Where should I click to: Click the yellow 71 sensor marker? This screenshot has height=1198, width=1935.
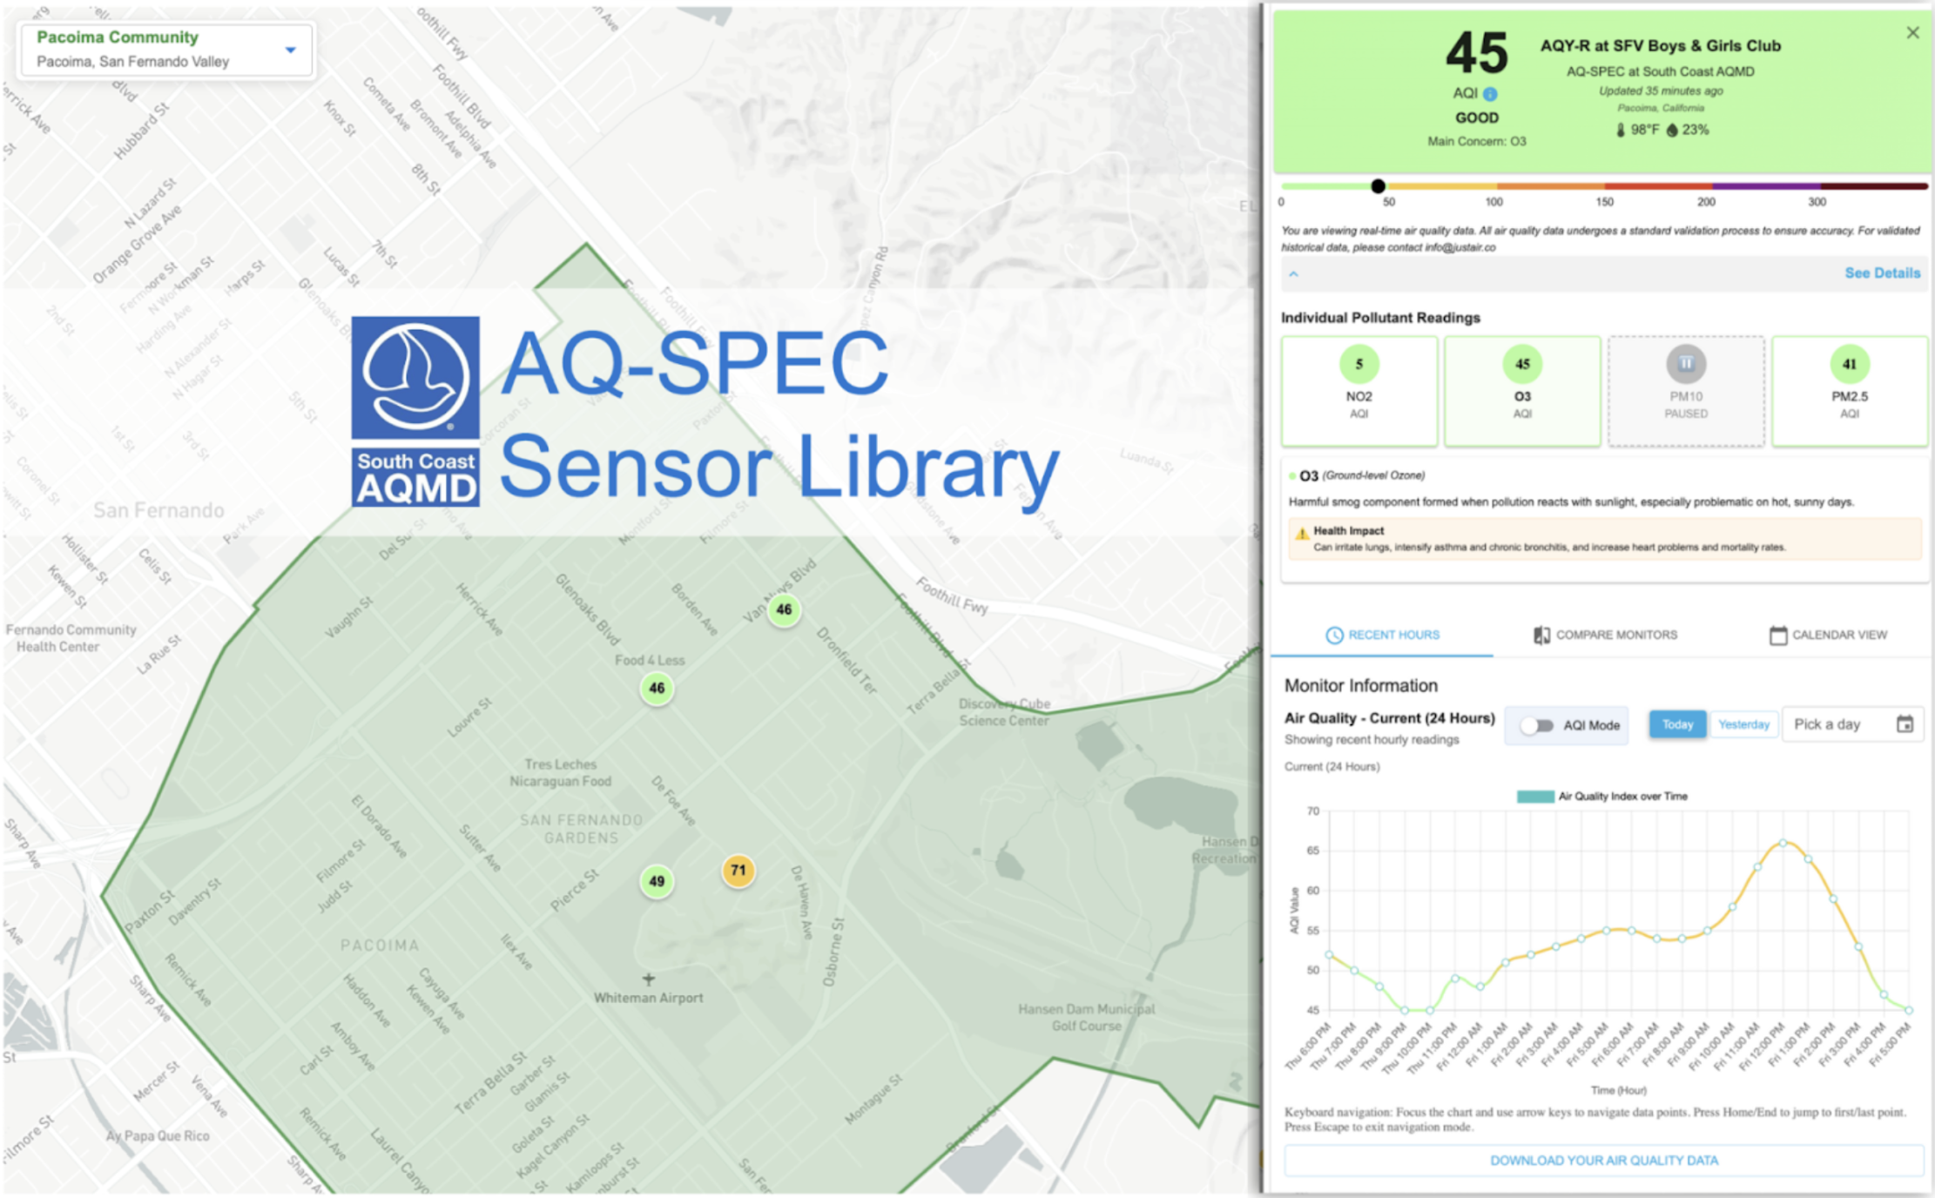pyautogui.click(x=738, y=871)
